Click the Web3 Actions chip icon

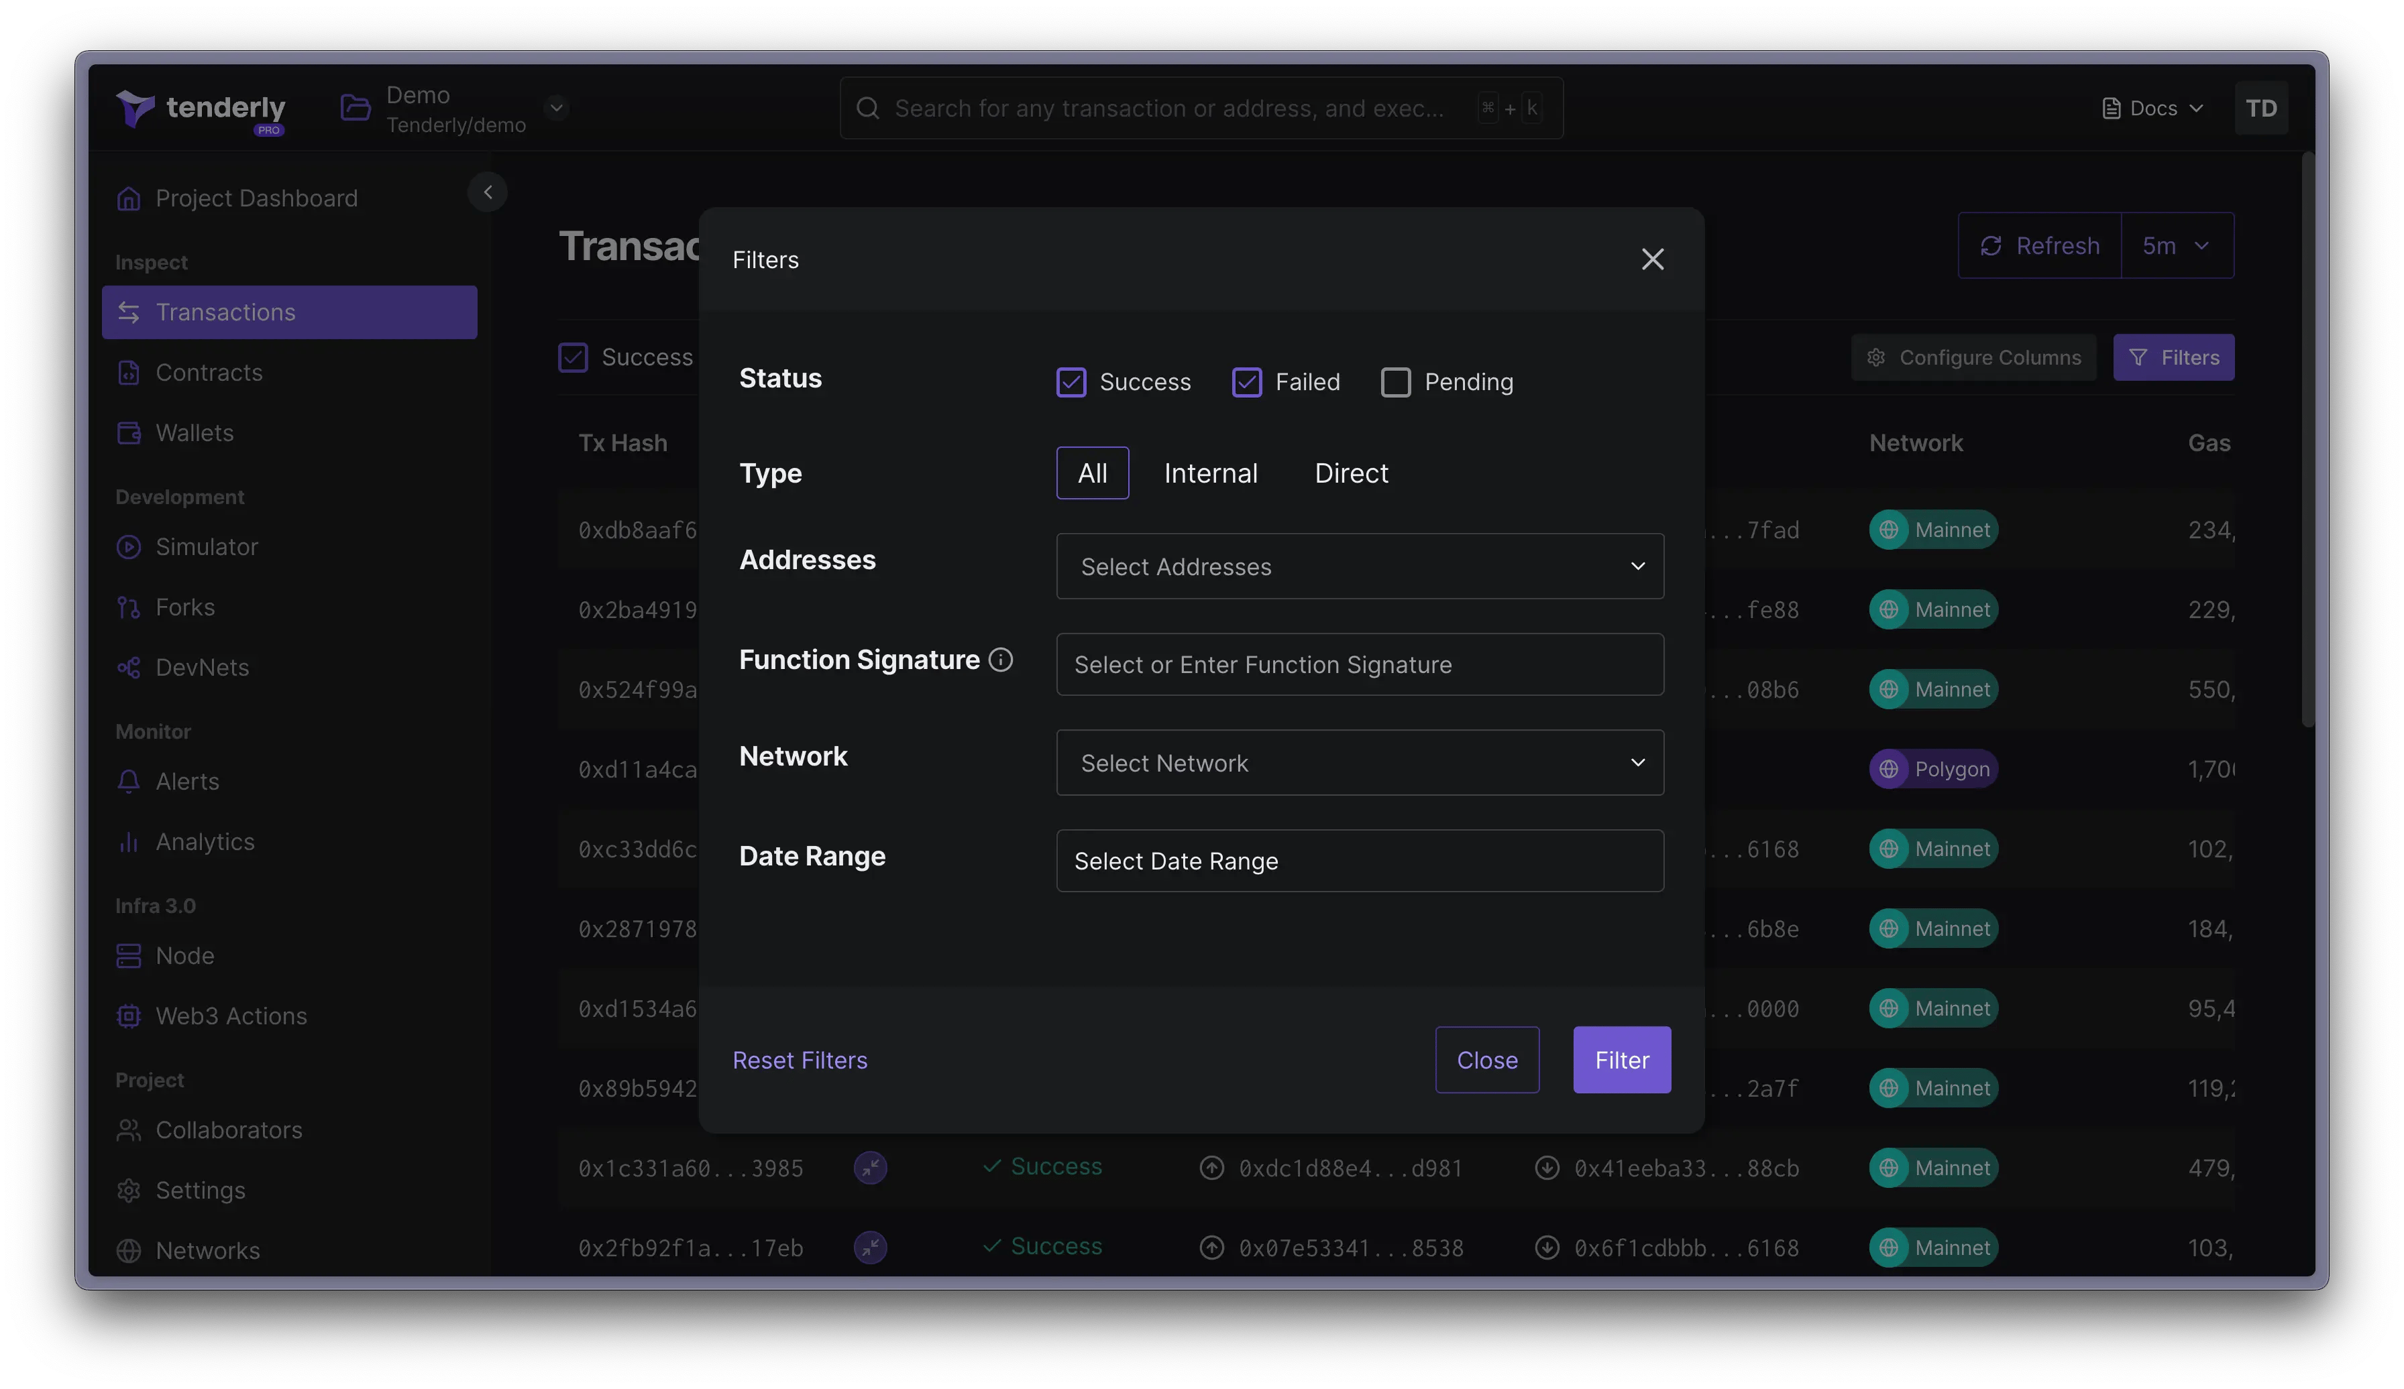(x=129, y=1016)
